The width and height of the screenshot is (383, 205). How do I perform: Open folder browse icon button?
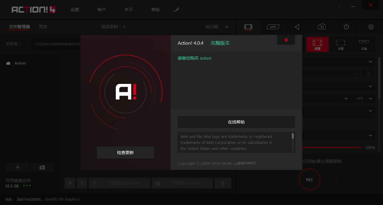pos(42,167)
